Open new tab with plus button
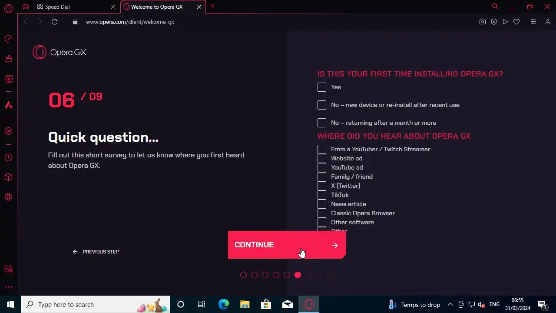The image size is (556, 313). click(x=212, y=6)
